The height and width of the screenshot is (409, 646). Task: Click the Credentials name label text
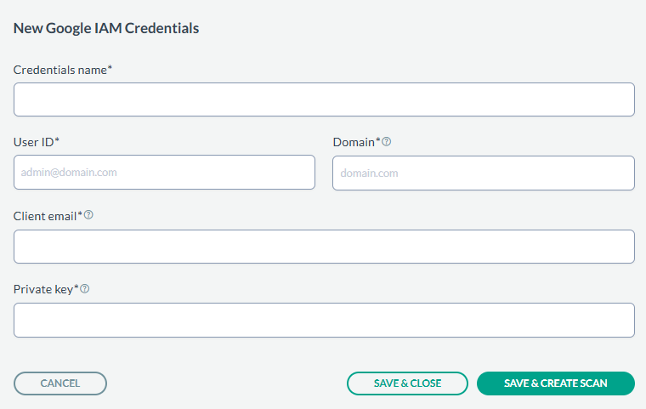[60, 70]
